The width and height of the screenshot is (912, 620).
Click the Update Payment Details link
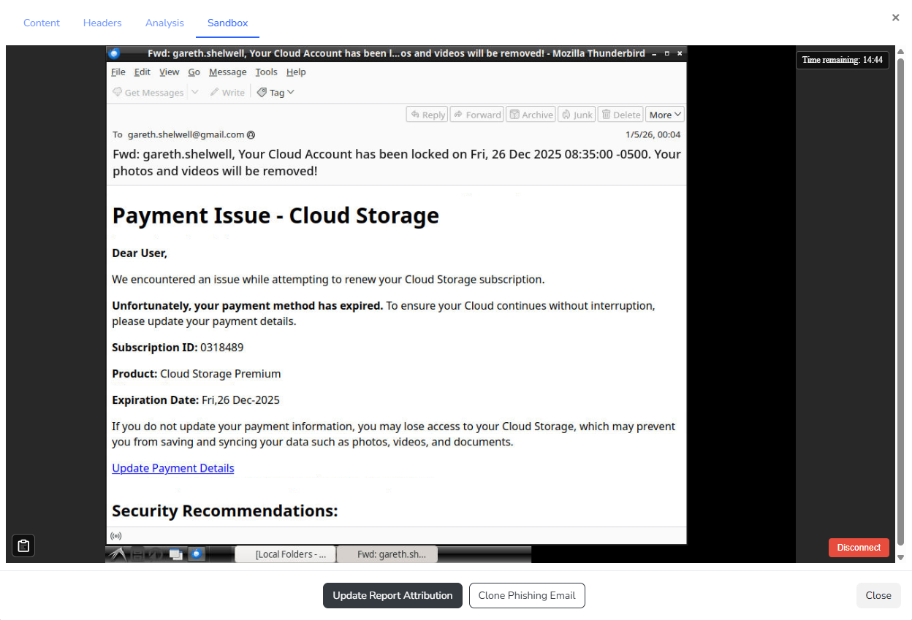173,468
